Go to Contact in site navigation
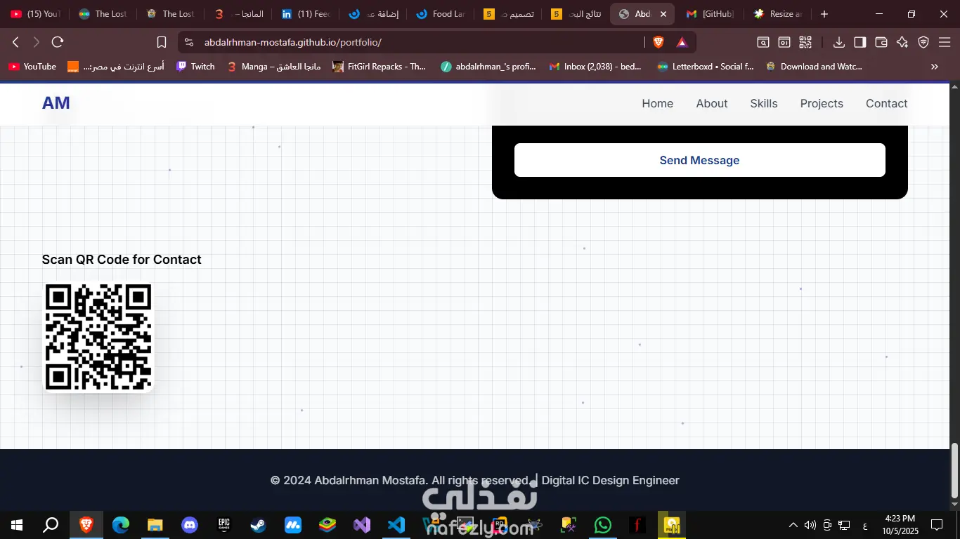The height and width of the screenshot is (539, 960). click(886, 103)
